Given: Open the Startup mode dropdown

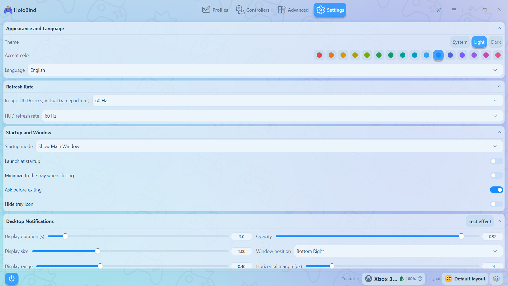Looking at the screenshot, I should [x=269, y=146].
